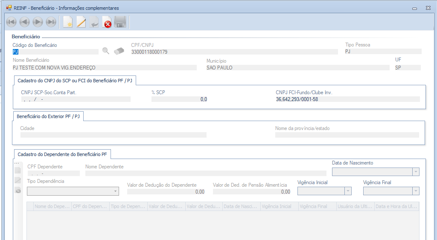Create a new record with the New icon
The height and width of the screenshot is (240, 437).
pos(68,22)
